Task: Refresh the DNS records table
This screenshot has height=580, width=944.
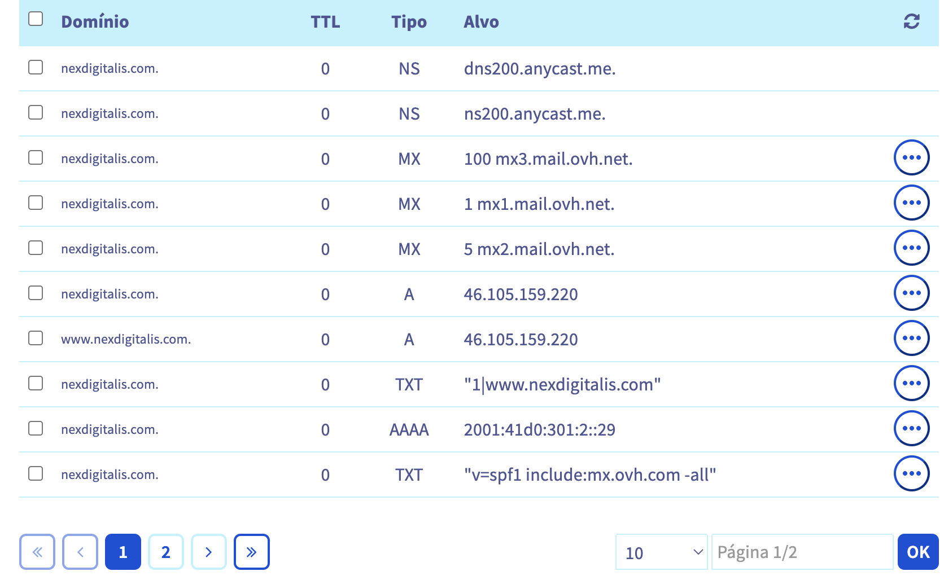Action: 911,21
